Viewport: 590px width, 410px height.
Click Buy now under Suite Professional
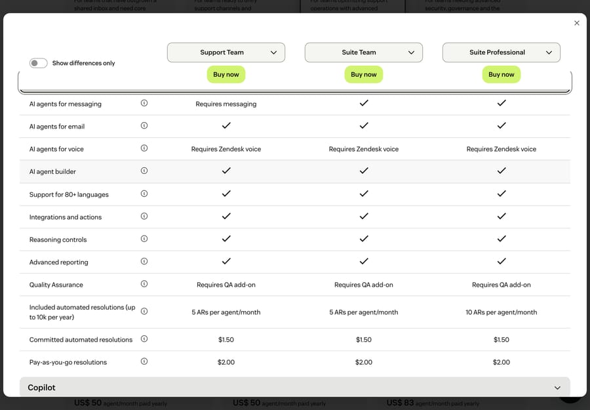(501, 75)
